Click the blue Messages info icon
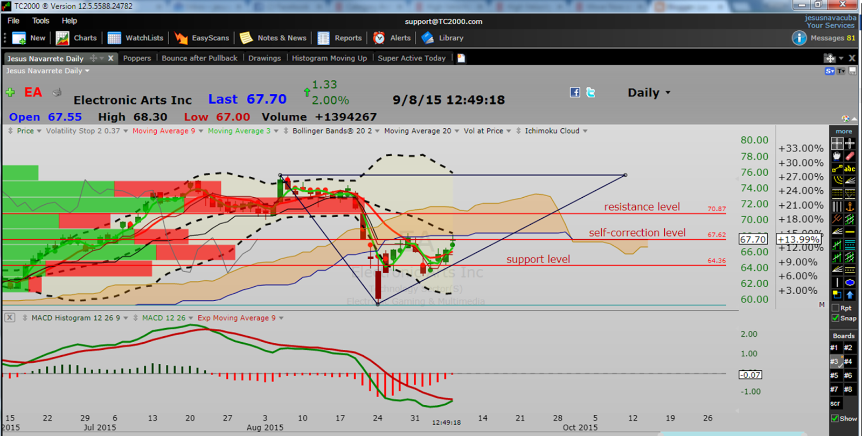The width and height of the screenshot is (862, 436). (799, 38)
